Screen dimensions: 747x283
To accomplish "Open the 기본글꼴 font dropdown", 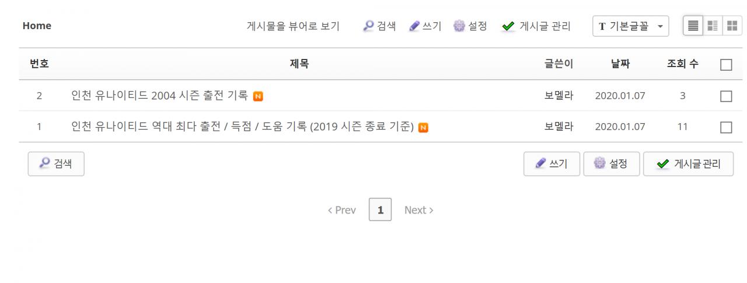I will pos(631,26).
